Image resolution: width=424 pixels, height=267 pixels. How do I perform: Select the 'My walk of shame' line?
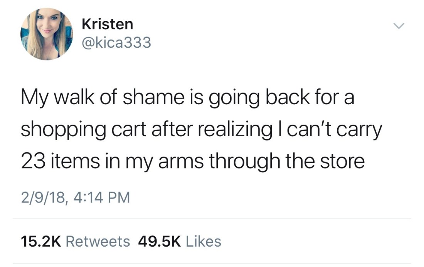pos(187,98)
